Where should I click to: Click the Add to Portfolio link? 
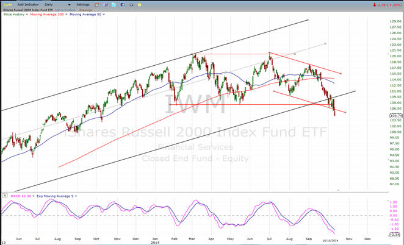(65, 10)
